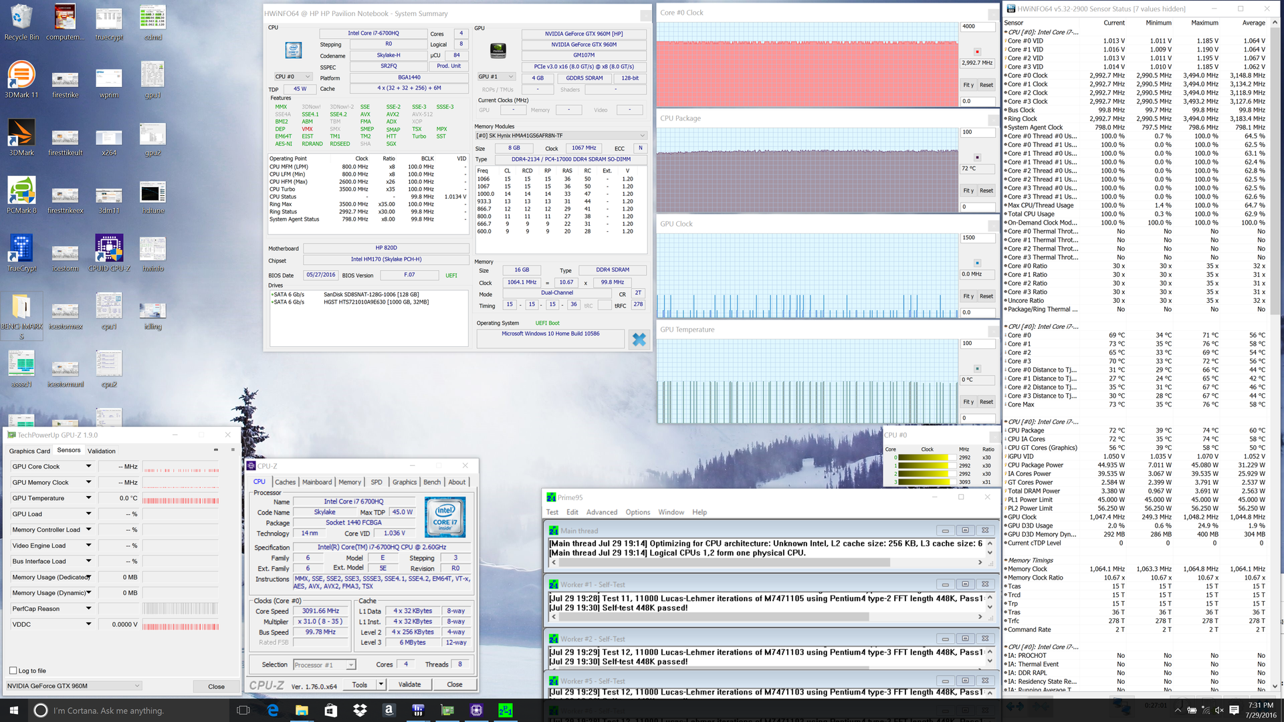
Task: Switch to the Mainboard tab in CPU-Z
Action: (x=316, y=482)
